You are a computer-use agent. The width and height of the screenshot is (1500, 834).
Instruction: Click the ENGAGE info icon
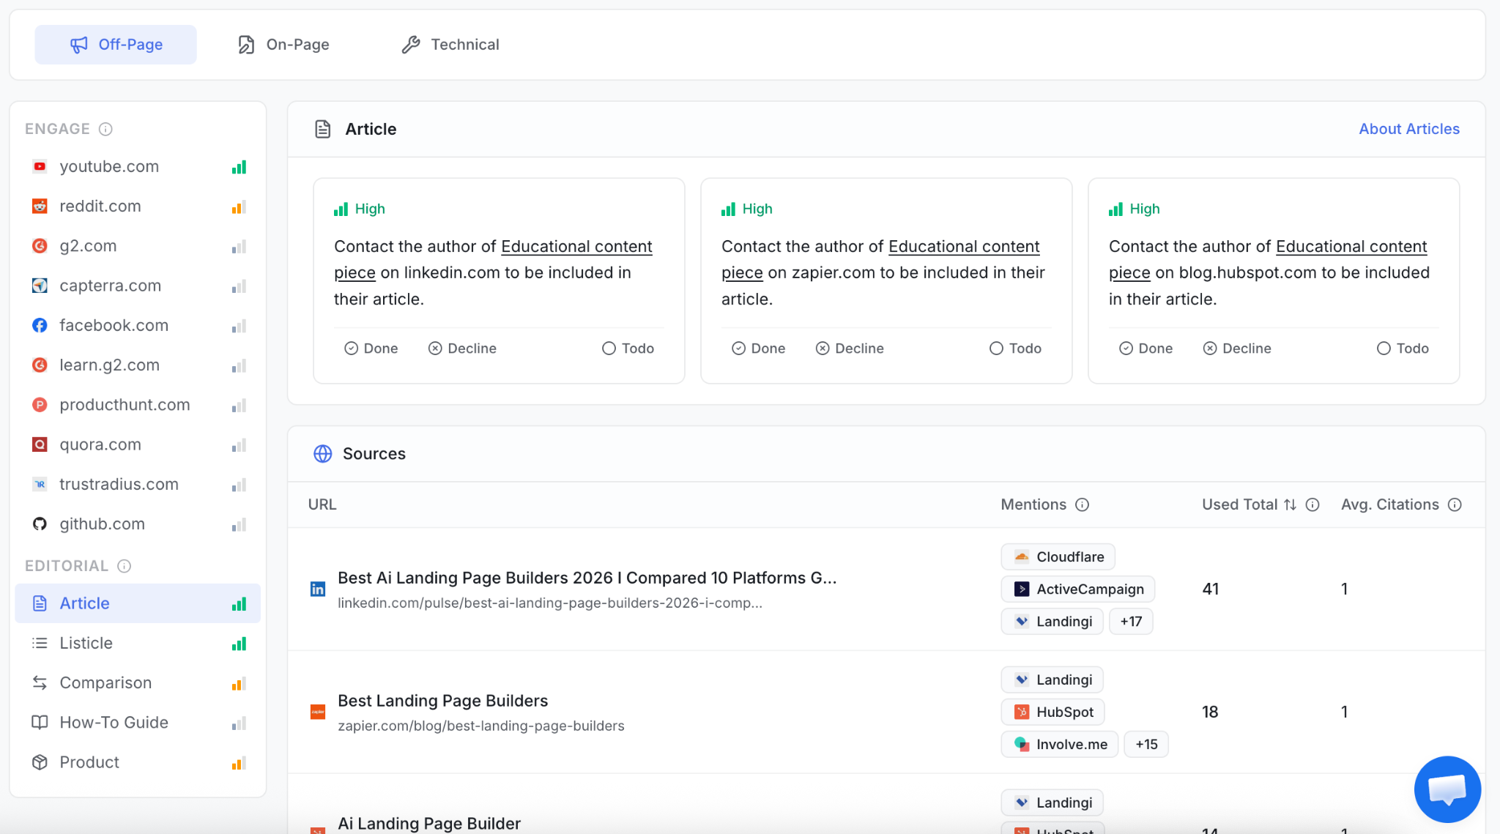point(105,129)
